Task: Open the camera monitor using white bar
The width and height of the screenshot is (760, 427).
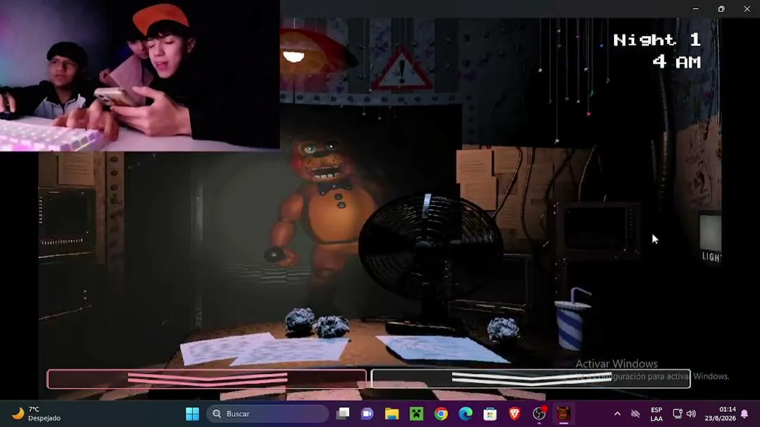Action: 531,378
